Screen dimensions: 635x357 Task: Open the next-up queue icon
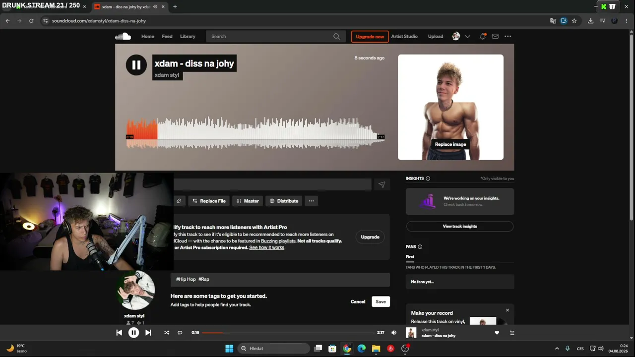click(x=512, y=333)
